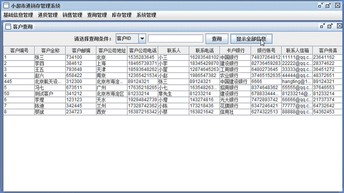The height and width of the screenshot is (193, 344).
Task: Click the 联系人 column header
Action: [174, 50]
